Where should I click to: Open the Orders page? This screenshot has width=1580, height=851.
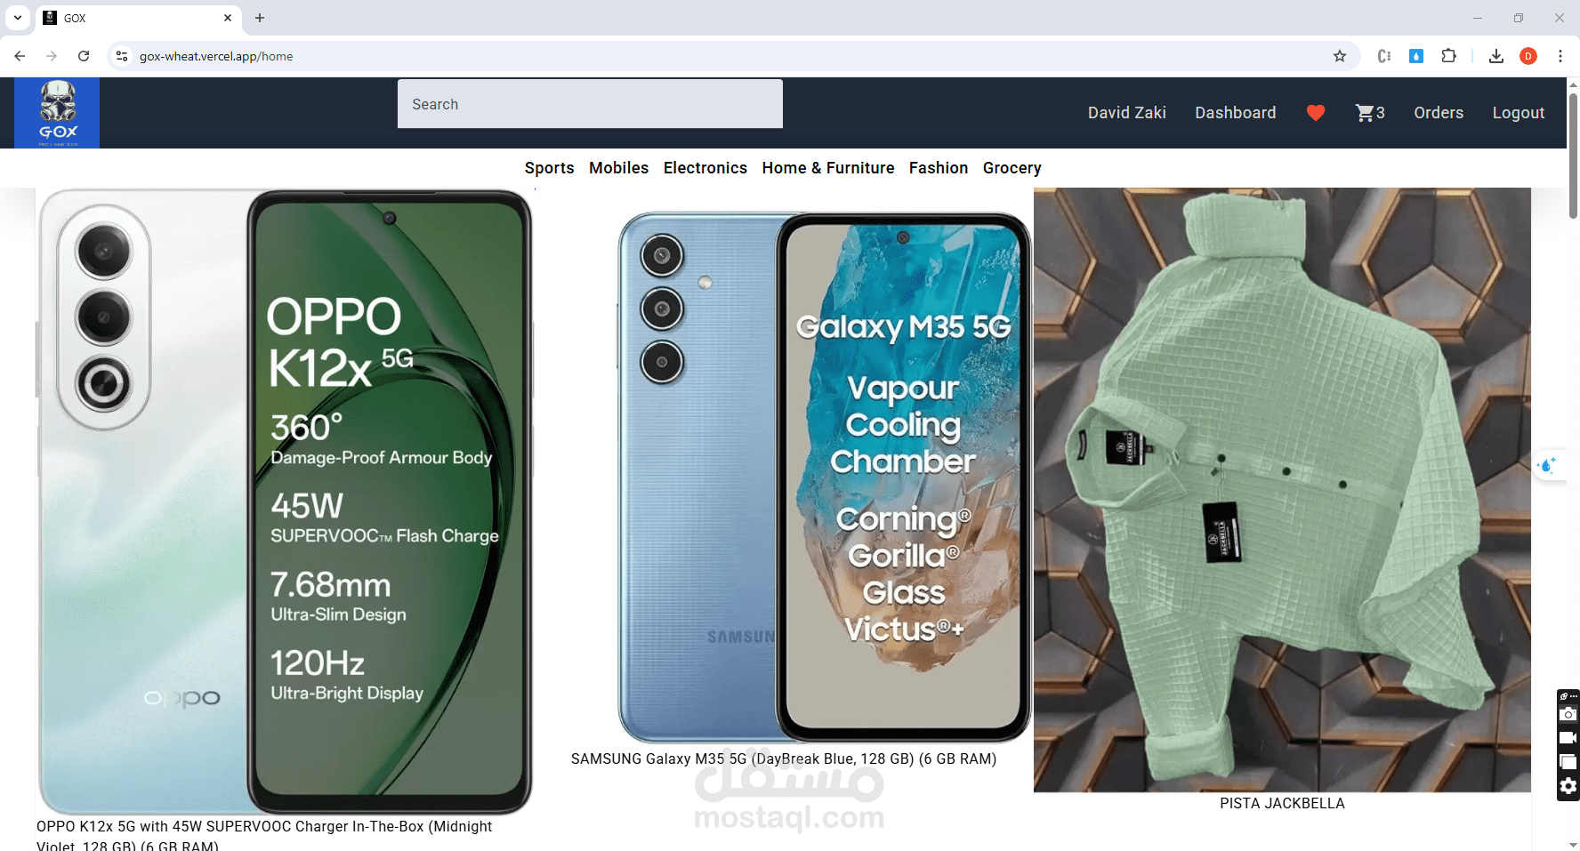tap(1439, 113)
